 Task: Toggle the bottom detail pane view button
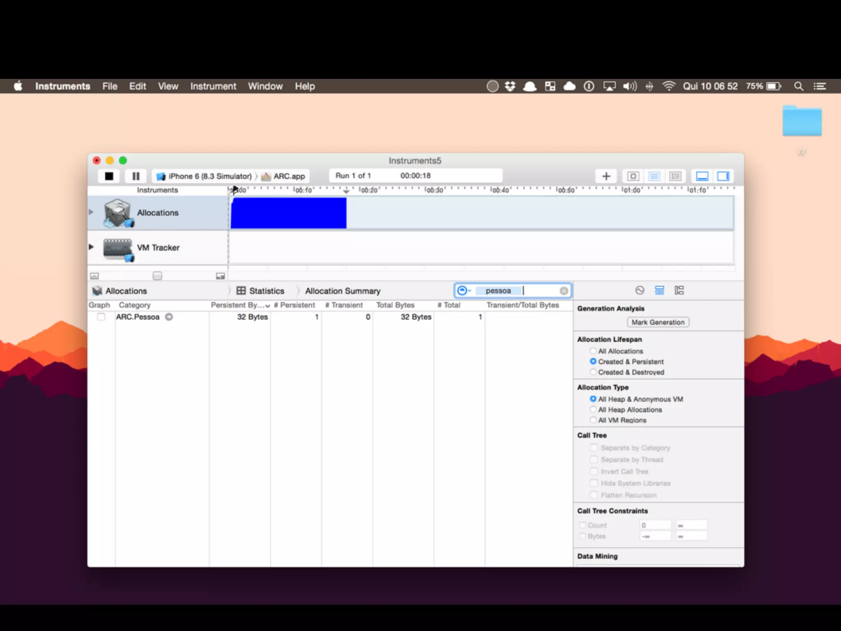point(702,176)
